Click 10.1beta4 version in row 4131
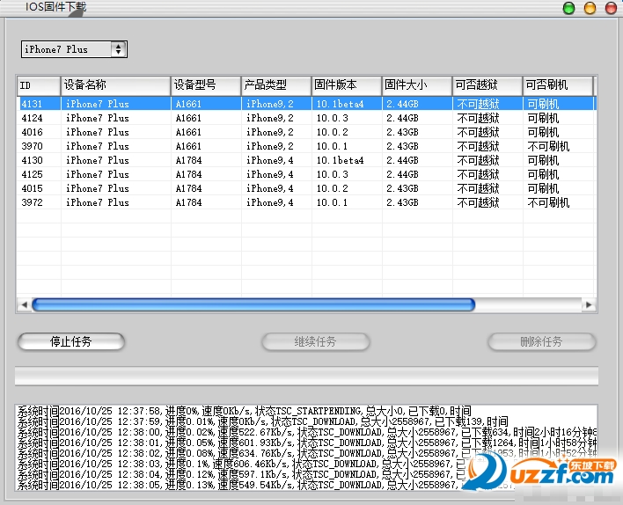This screenshot has height=505, width=623. (341, 104)
